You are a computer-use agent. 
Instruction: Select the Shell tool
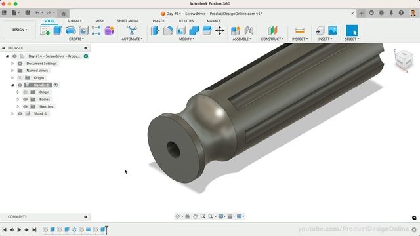point(181,31)
